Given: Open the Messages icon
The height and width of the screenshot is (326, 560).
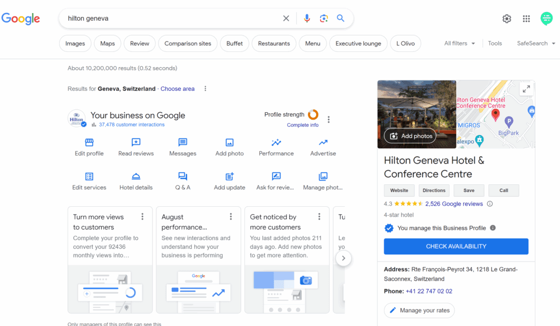Looking at the screenshot, I should point(183,143).
